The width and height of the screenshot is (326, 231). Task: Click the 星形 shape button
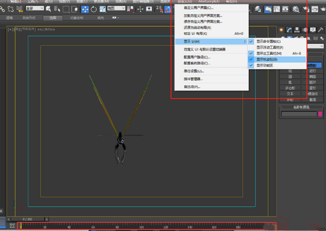(x=312, y=88)
